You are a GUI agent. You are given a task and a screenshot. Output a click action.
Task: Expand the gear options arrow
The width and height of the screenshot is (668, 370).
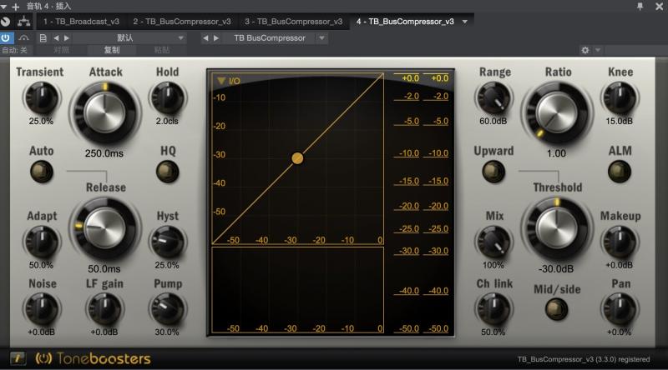tap(598, 50)
